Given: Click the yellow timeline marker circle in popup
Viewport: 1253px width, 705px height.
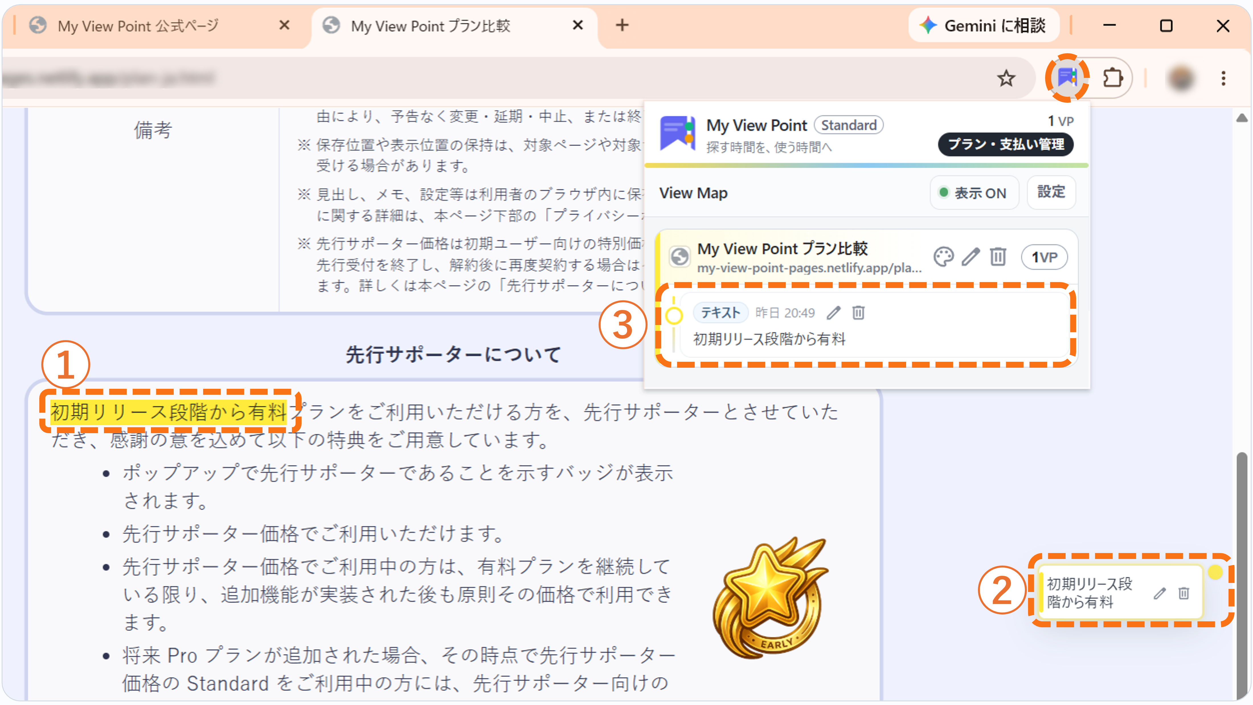Looking at the screenshot, I should click(674, 316).
